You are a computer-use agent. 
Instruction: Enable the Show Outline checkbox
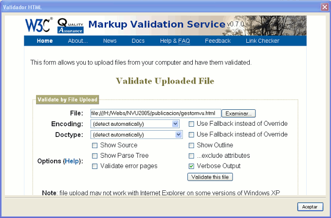click(x=192, y=145)
